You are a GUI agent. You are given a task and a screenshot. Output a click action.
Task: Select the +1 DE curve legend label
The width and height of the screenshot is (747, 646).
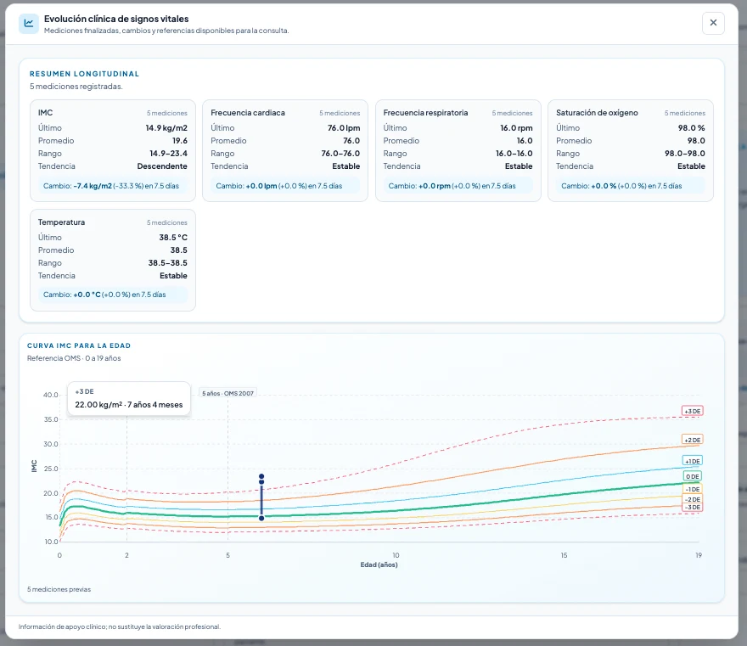coord(692,461)
